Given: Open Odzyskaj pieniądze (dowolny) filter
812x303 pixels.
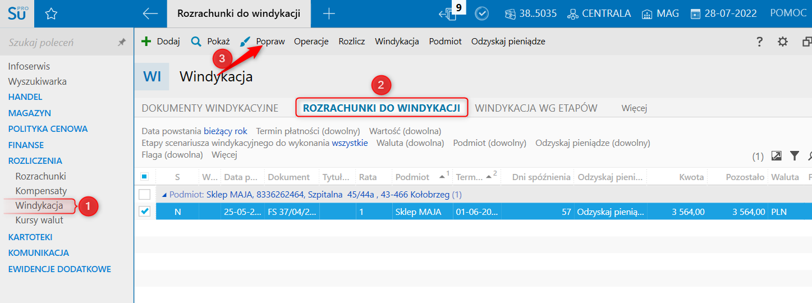Looking at the screenshot, I should 593,143.
